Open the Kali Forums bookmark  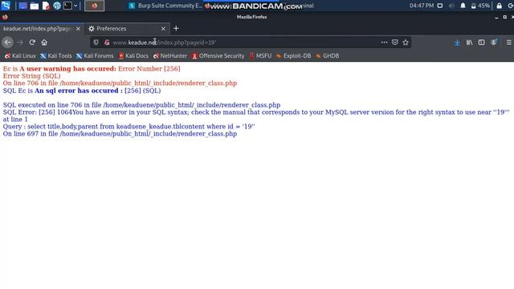(x=95, y=55)
